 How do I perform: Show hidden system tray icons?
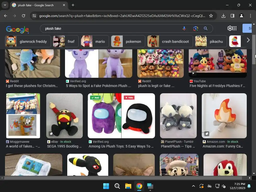193,186
